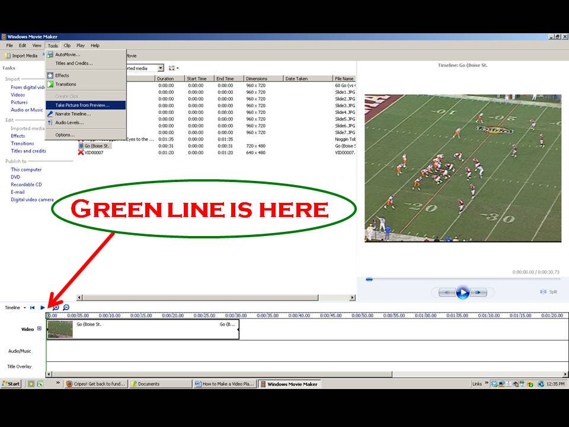Open the views button dropdown arrow

(177, 68)
